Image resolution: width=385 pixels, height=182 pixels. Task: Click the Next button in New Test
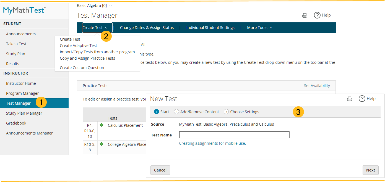point(371,170)
